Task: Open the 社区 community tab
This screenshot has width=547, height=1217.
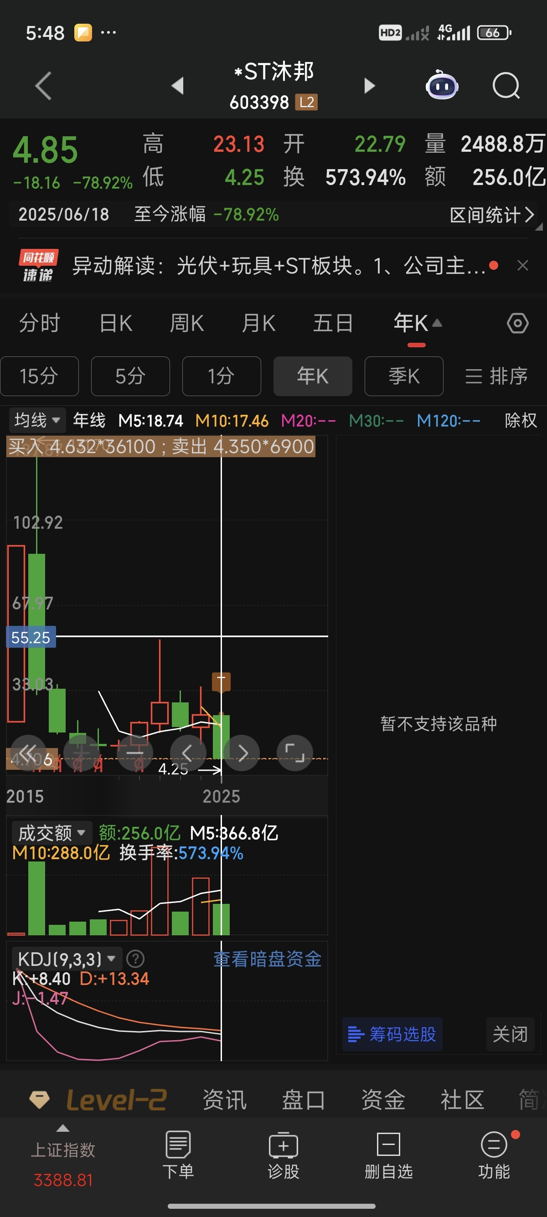Action: click(463, 1100)
